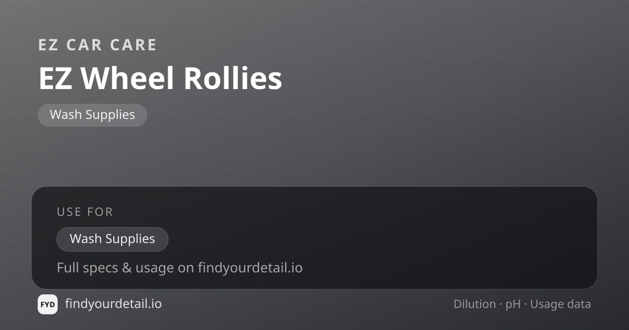Click the USE FOR section heading
Viewport: 629px width, 330px height.
[x=85, y=212]
